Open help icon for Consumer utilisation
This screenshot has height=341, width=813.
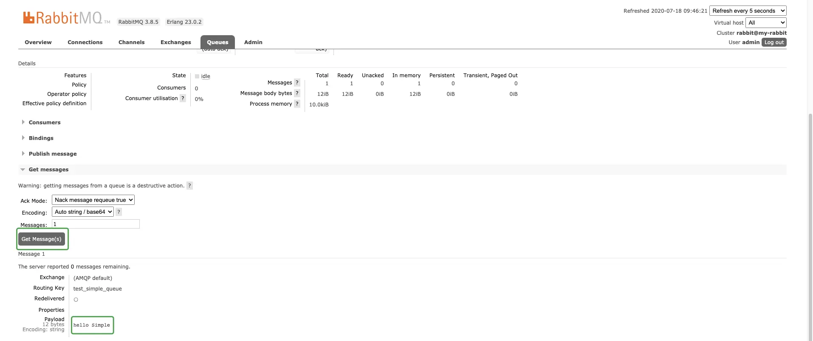pyautogui.click(x=183, y=98)
